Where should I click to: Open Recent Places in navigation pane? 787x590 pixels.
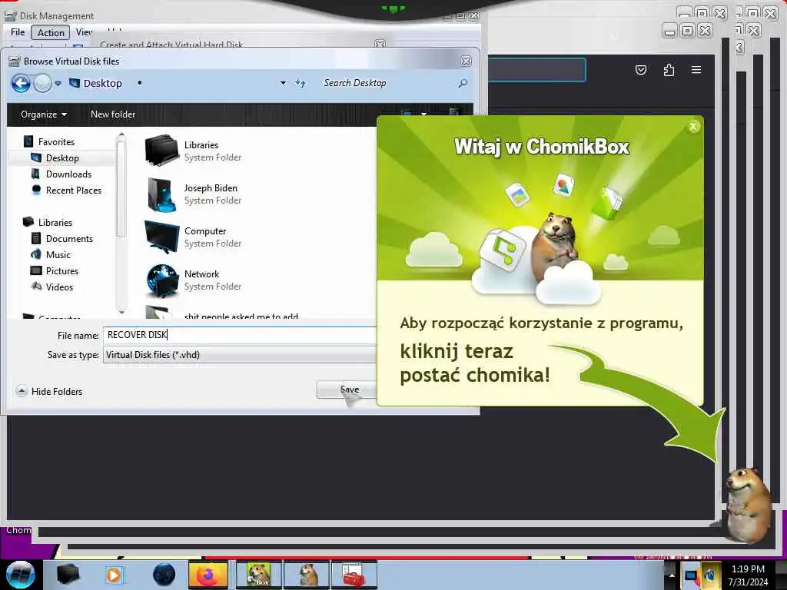click(x=74, y=191)
